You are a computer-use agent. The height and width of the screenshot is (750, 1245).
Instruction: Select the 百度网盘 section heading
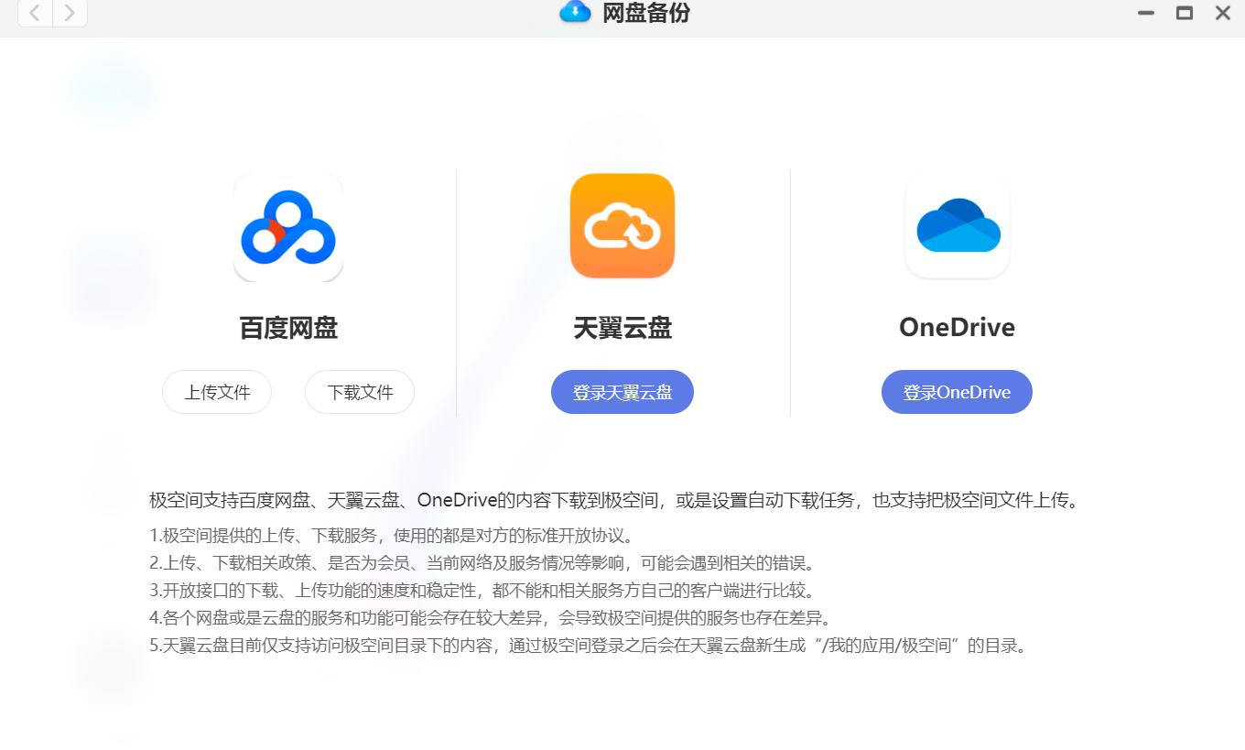(x=288, y=328)
